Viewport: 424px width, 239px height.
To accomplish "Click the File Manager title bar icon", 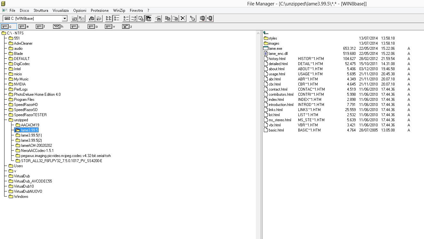I will (x=3, y=4).
